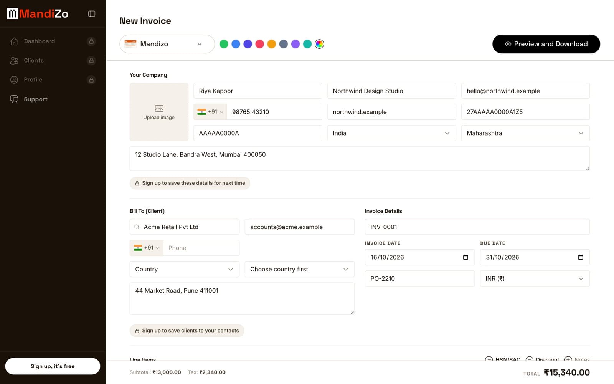Pick the green theme color
614x384 pixels.
tap(224, 44)
